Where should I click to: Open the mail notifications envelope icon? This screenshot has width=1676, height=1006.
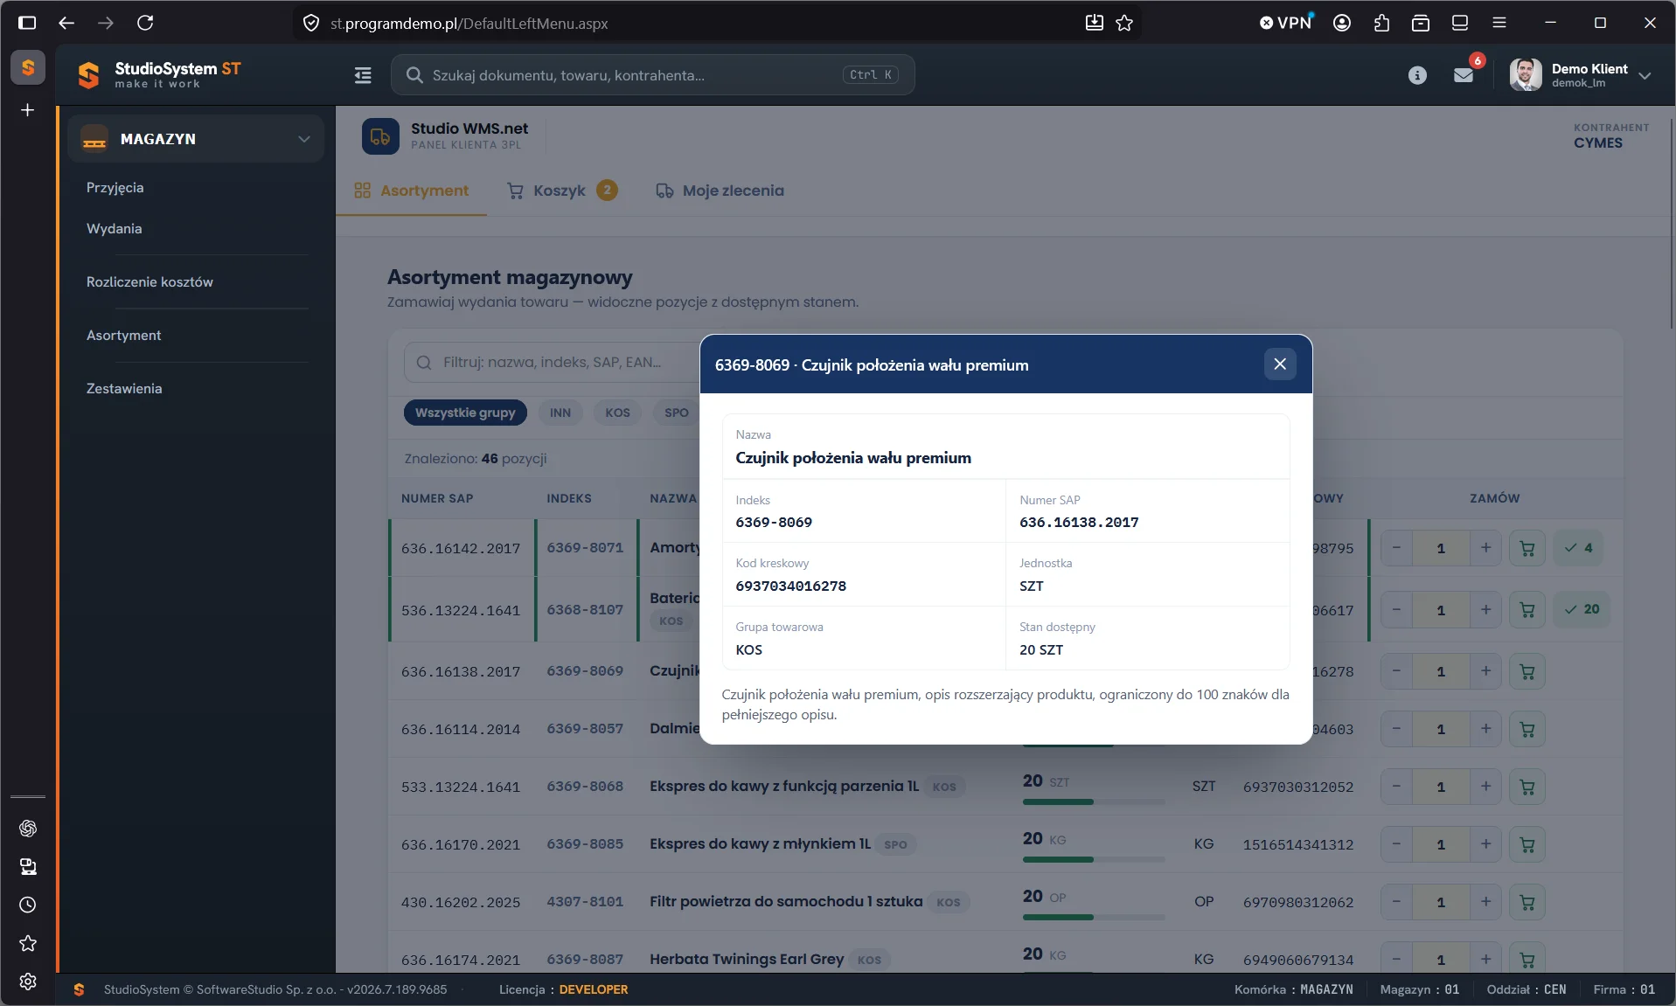pyautogui.click(x=1463, y=75)
